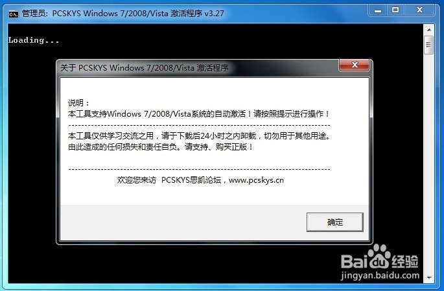The width and height of the screenshot is (444, 291).
Task: Close the PCSKYS activation console window
Action: [x=419, y=10]
